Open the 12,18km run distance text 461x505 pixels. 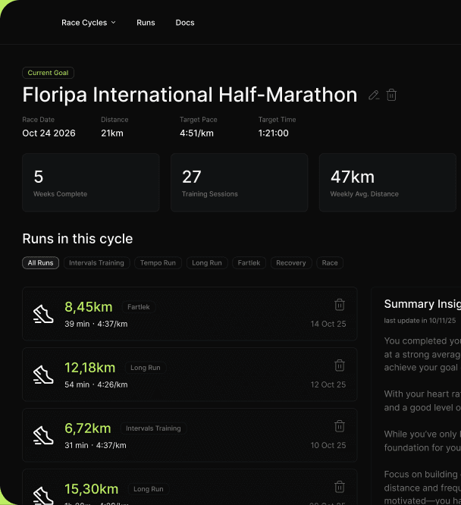click(90, 368)
